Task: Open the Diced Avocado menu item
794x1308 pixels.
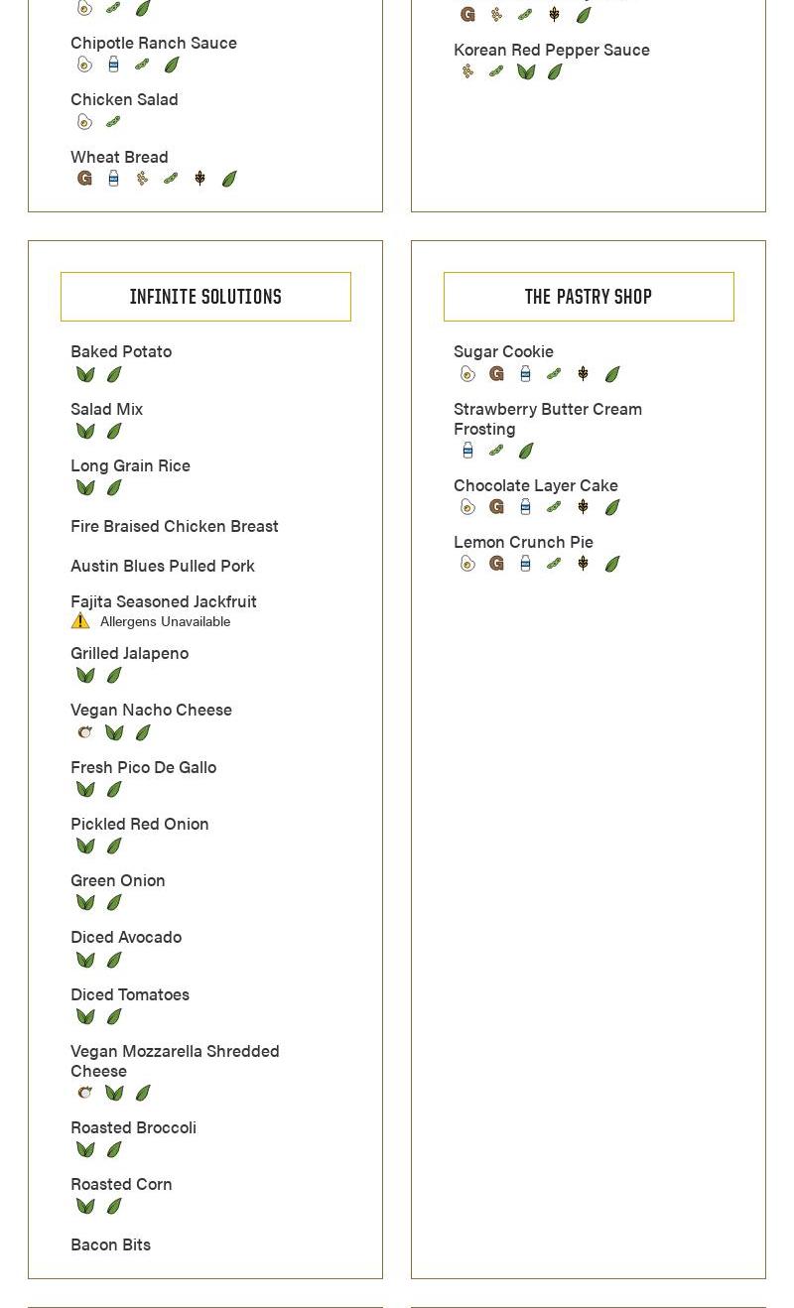Action: click(x=126, y=937)
